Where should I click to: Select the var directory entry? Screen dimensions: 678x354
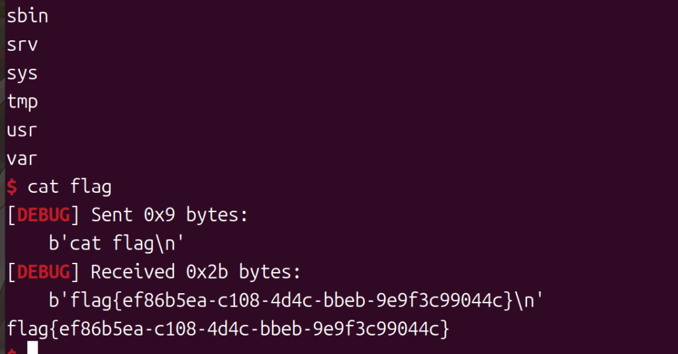click(x=22, y=159)
